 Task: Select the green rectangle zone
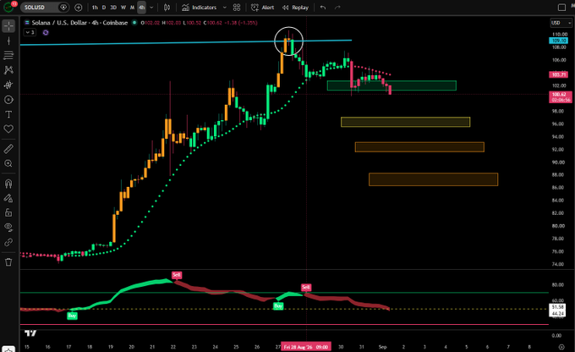click(392, 85)
